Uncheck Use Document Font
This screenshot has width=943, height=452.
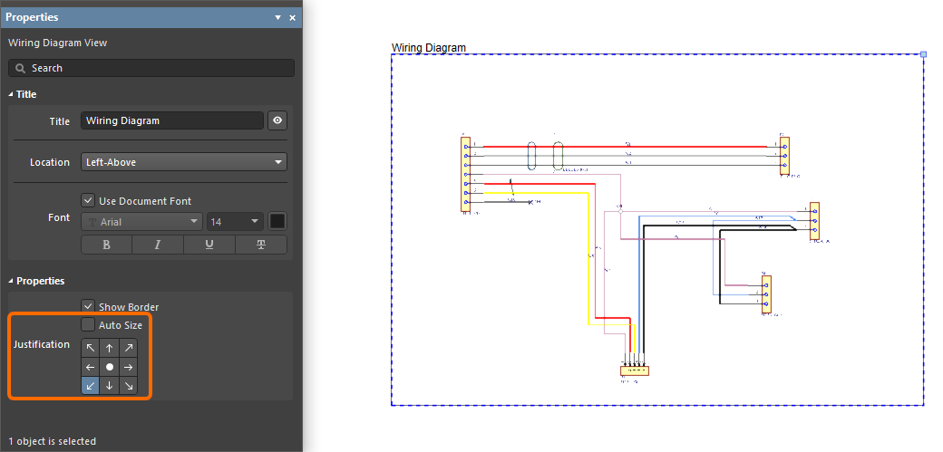88,201
